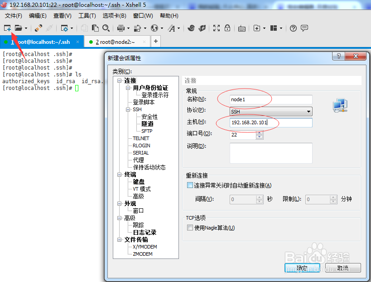Open the 工具(T) menu
This screenshot has width=371, height=282.
[x=87, y=16]
